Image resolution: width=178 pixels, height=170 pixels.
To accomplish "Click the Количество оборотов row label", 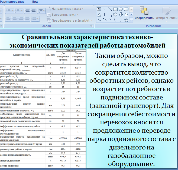I will tap(13, 87).
